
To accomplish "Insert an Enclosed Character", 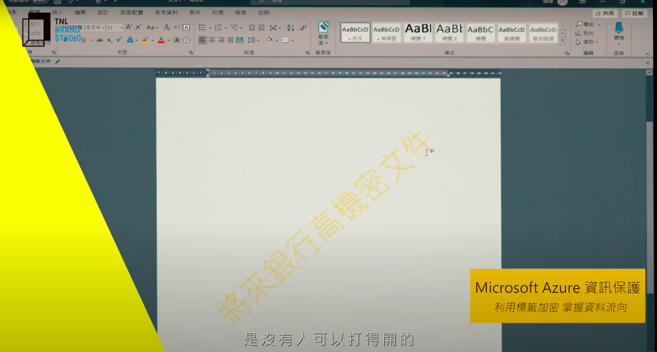I will (x=186, y=40).
